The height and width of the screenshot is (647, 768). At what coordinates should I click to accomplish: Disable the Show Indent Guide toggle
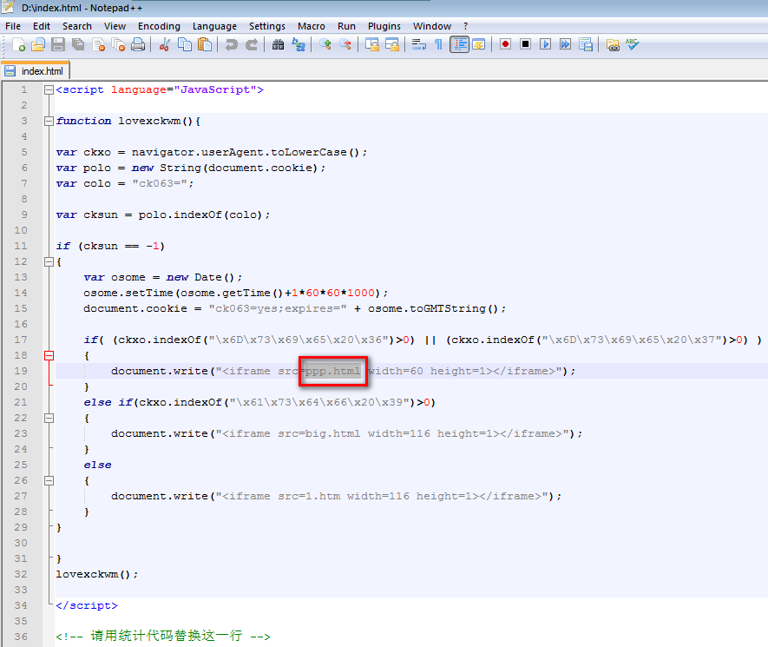point(459,45)
